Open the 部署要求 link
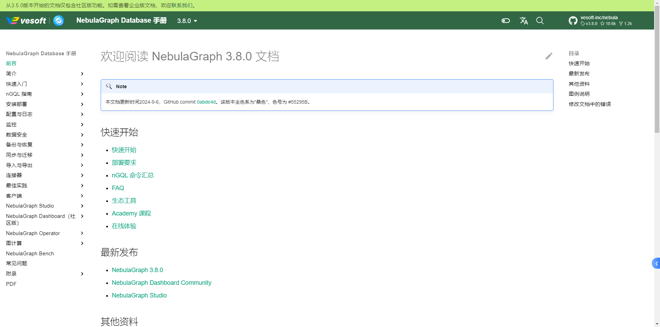This screenshot has width=660, height=327. [124, 163]
